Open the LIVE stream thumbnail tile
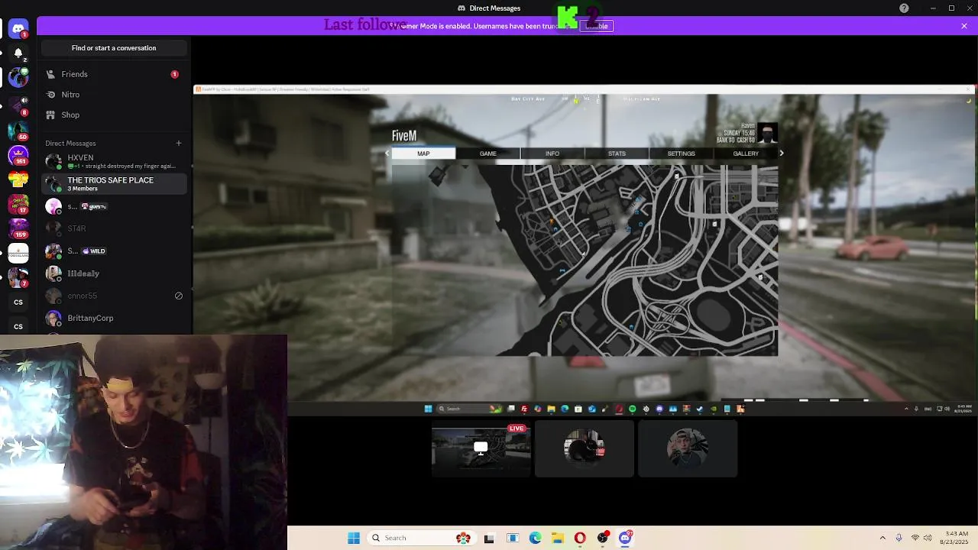Screen dimensions: 978x550 481,450
